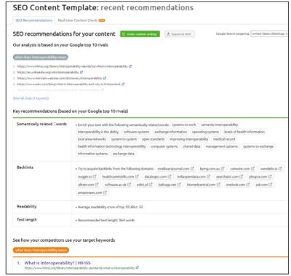
Task: Select the orange keyword tag under competitors heading
Action: coord(41,250)
